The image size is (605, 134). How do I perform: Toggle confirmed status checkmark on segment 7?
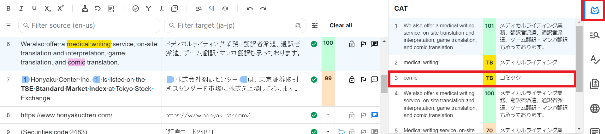[314, 80]
